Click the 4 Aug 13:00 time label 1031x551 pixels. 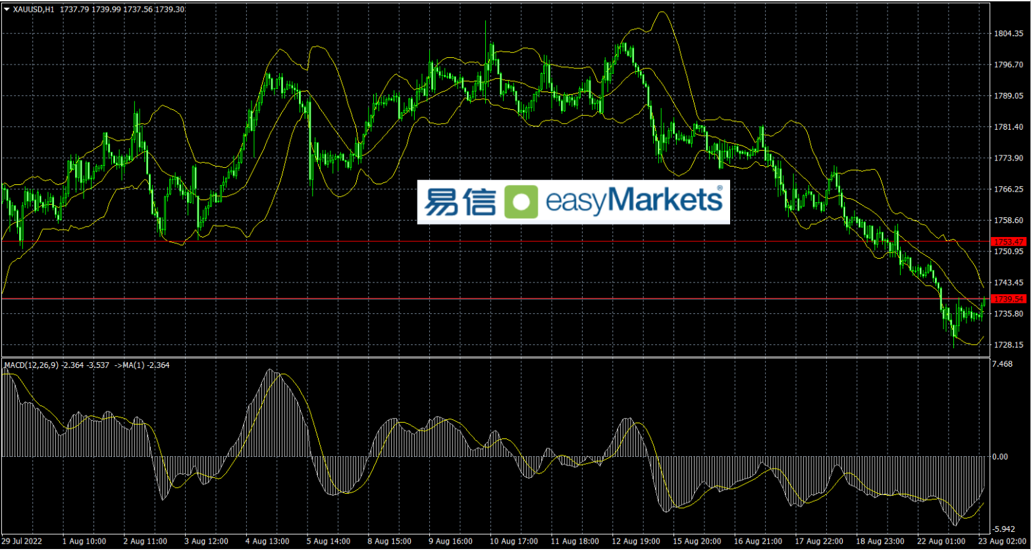(x=268, y=541)
